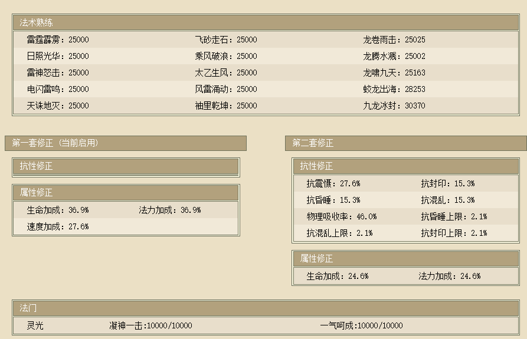The width and height of the screenshot is (527, 339).
Task: Select the 飞砂走石: 25000 entry
Action: tap(226, 40)
